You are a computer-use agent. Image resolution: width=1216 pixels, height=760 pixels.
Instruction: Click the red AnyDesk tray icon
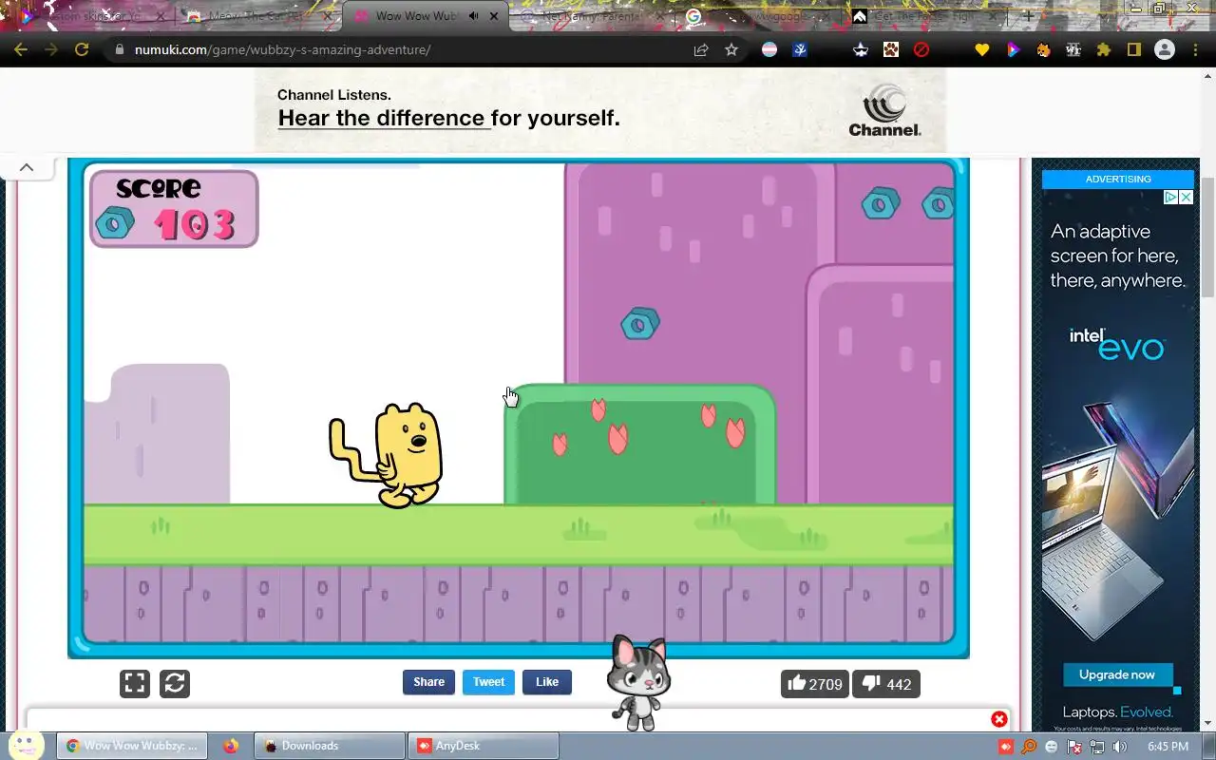point(1006,747)
